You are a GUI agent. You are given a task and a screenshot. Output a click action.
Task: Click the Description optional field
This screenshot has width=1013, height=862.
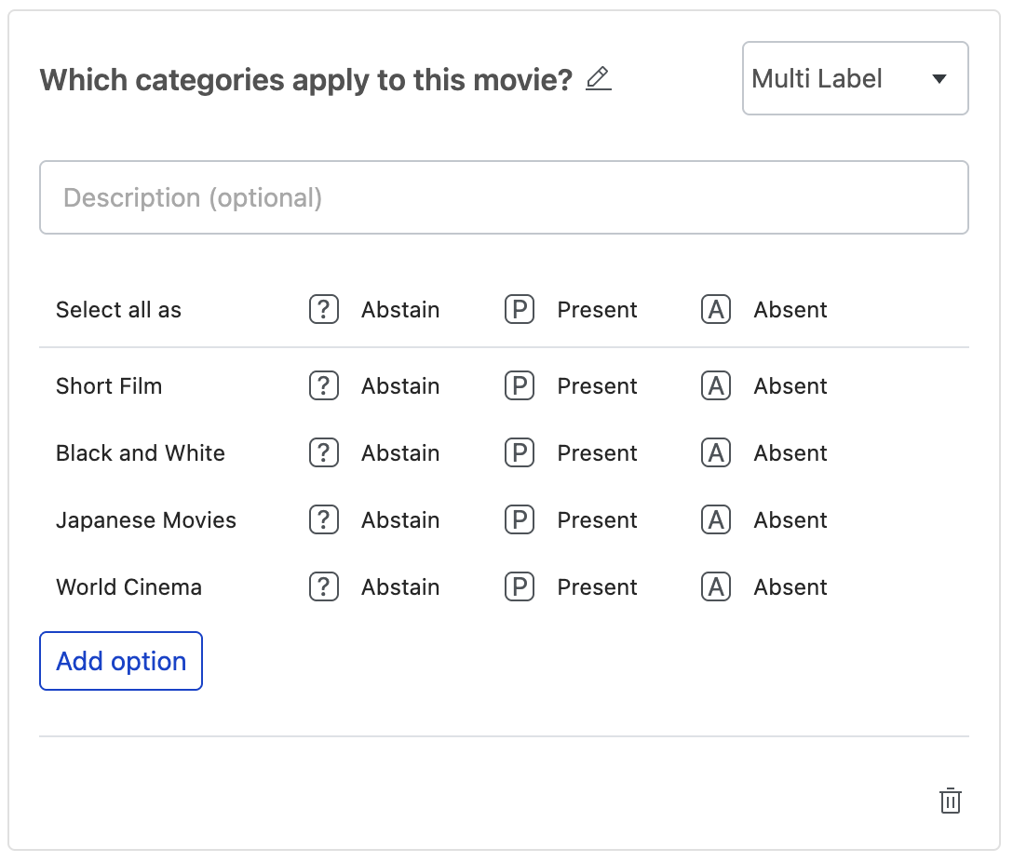coord(504,197)
